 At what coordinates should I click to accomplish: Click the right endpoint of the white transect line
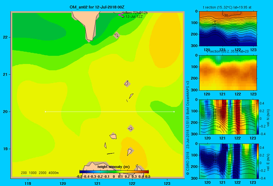(x=174, y=112)
